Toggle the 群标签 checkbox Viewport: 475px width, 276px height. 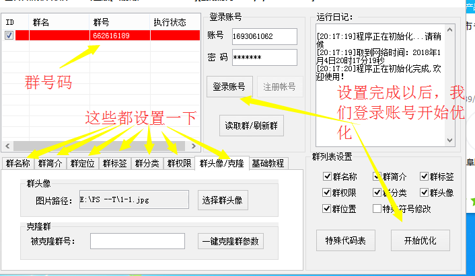[x=424, y=176]
